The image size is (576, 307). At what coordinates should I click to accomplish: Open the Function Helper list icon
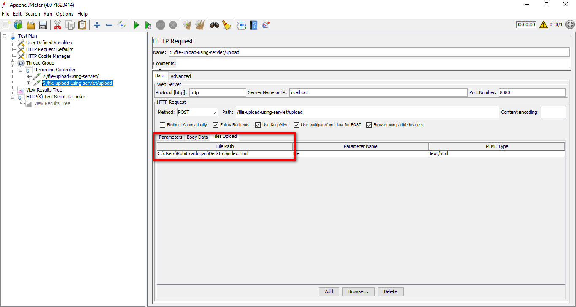pos(241,25)
